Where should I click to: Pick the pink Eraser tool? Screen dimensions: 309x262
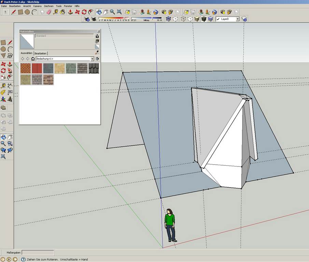pos(49,12)
